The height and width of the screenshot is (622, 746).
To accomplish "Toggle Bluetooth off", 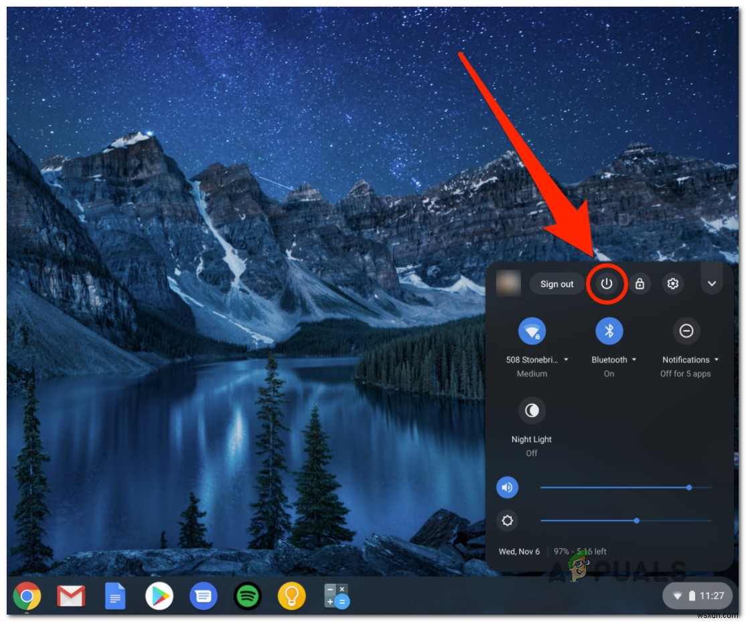I will [x=608, y=331].
